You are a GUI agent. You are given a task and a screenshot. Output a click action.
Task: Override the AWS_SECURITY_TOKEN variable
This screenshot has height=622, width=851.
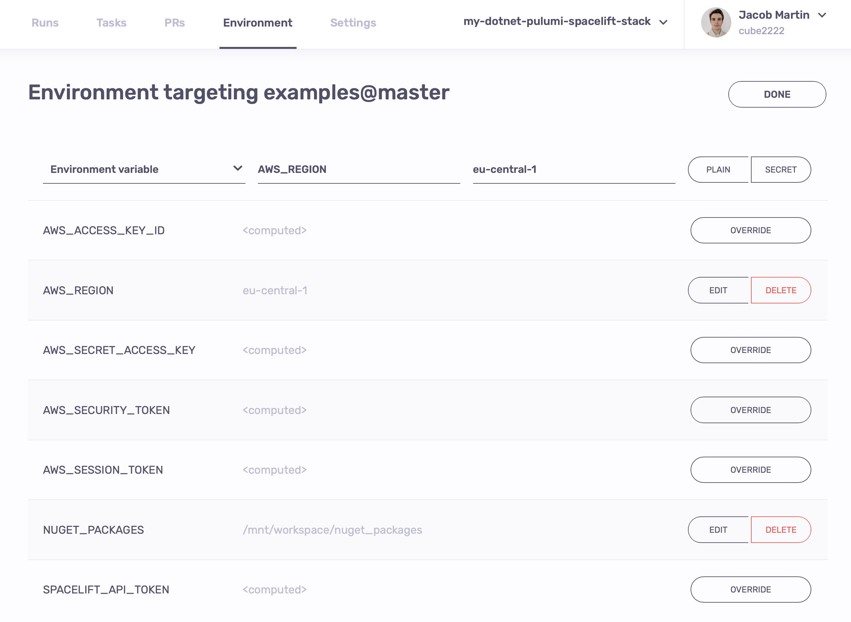[751, 410]
